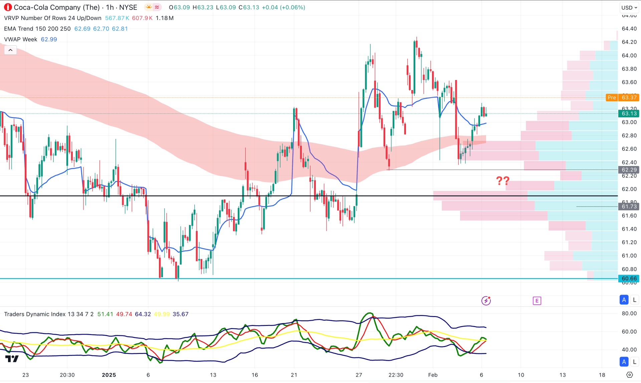The image size is (641, 383).
Task: Click the TDI value 64.32
Action: (x=143, y=314)
